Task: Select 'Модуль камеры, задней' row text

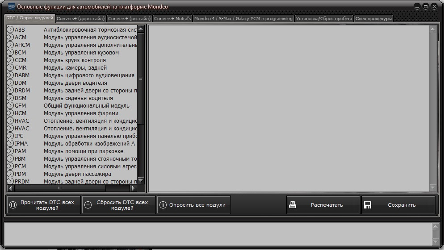Action: pyautogui.click(x=75, y=68)
